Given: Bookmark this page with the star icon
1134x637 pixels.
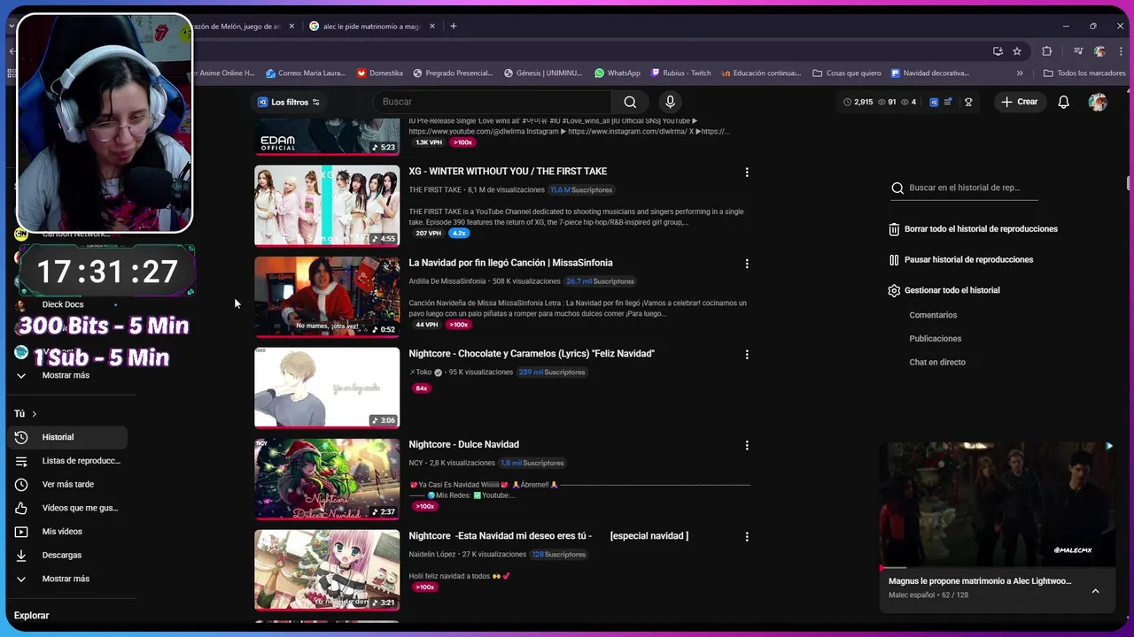Looking at the screenshot, I should [x=1017, y=51].
